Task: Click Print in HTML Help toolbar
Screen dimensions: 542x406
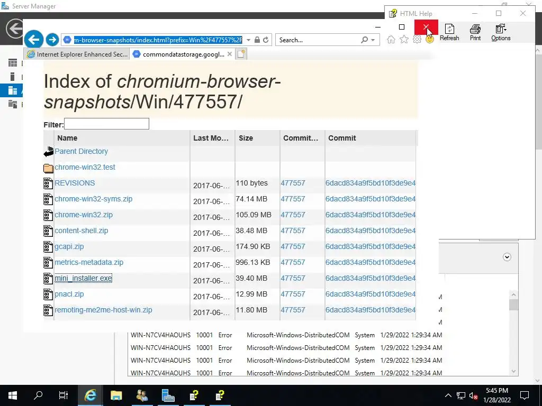Action: [x=475, y=33]
